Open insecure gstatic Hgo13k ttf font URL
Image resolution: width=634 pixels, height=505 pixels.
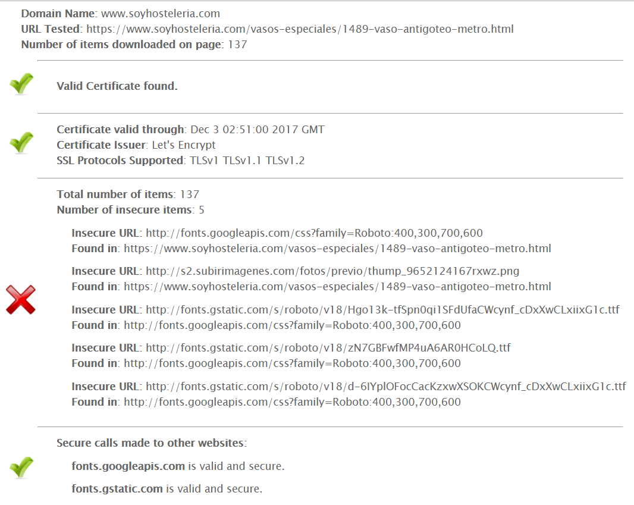(382, 310)
